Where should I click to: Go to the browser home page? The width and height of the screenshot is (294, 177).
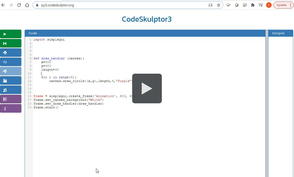(27, 5)
